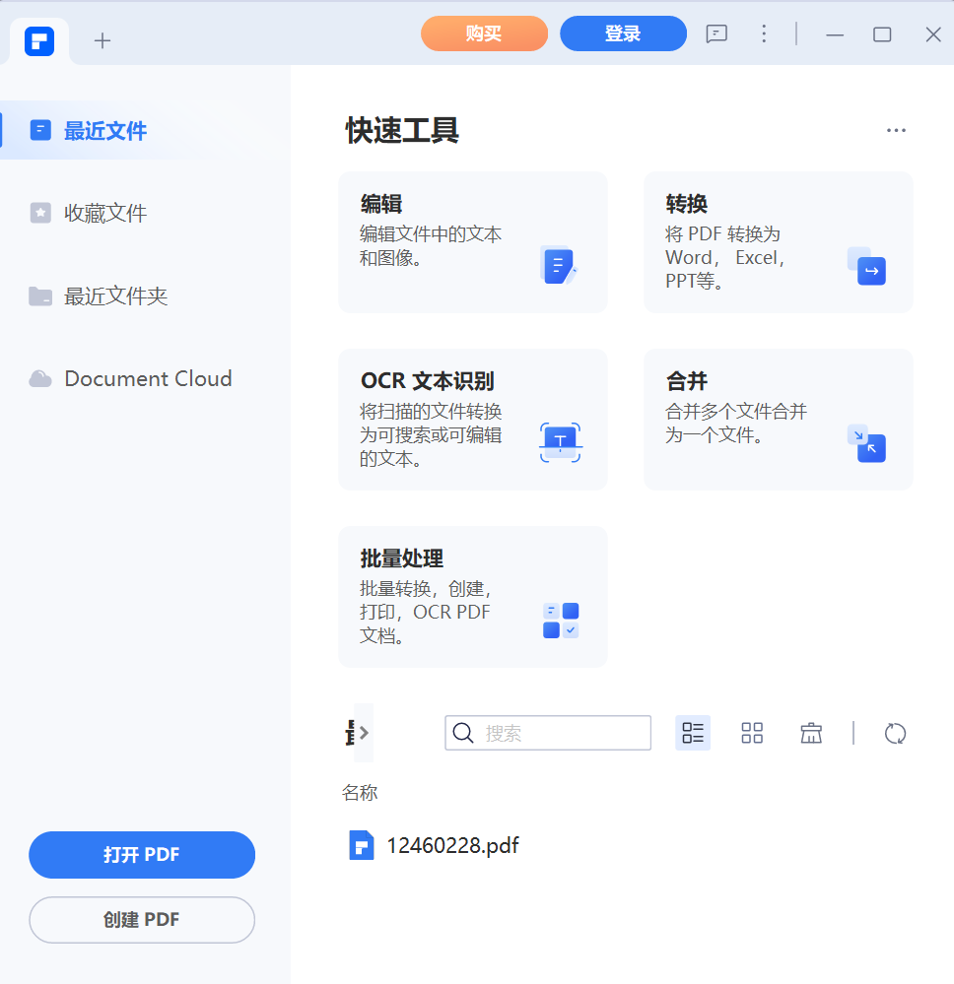
Task: Open the feedback chat bubble icon
Action: click(x=716, y=33)
